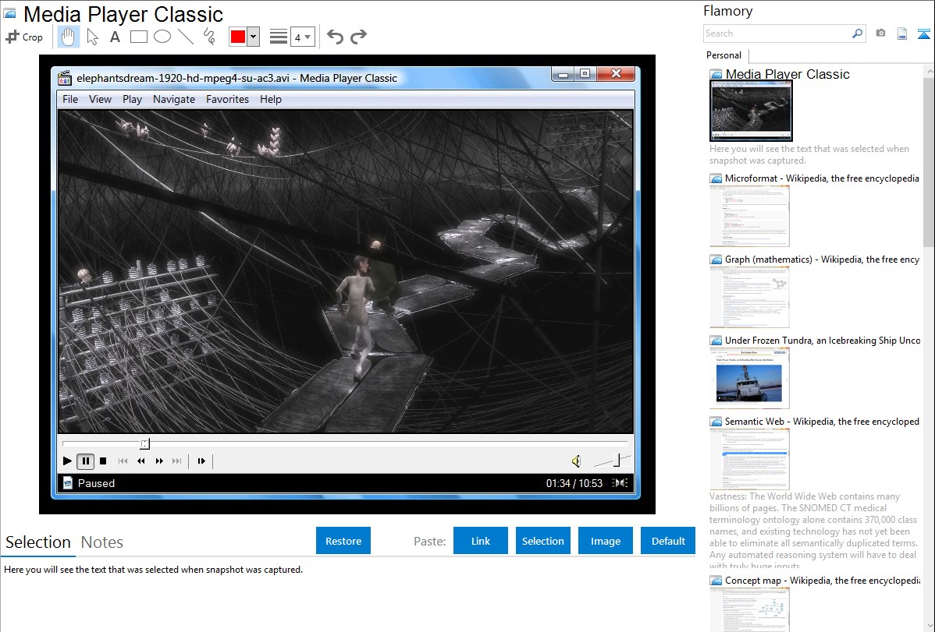
Task: Open the Navigate menu
Action: pos(173,100)
